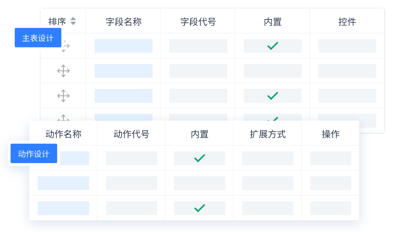Image resolution: width=396 pixels, height=232 pixels.
Task: Click the green 内置 checkmark in the first field row
Action: pos(273,46)
